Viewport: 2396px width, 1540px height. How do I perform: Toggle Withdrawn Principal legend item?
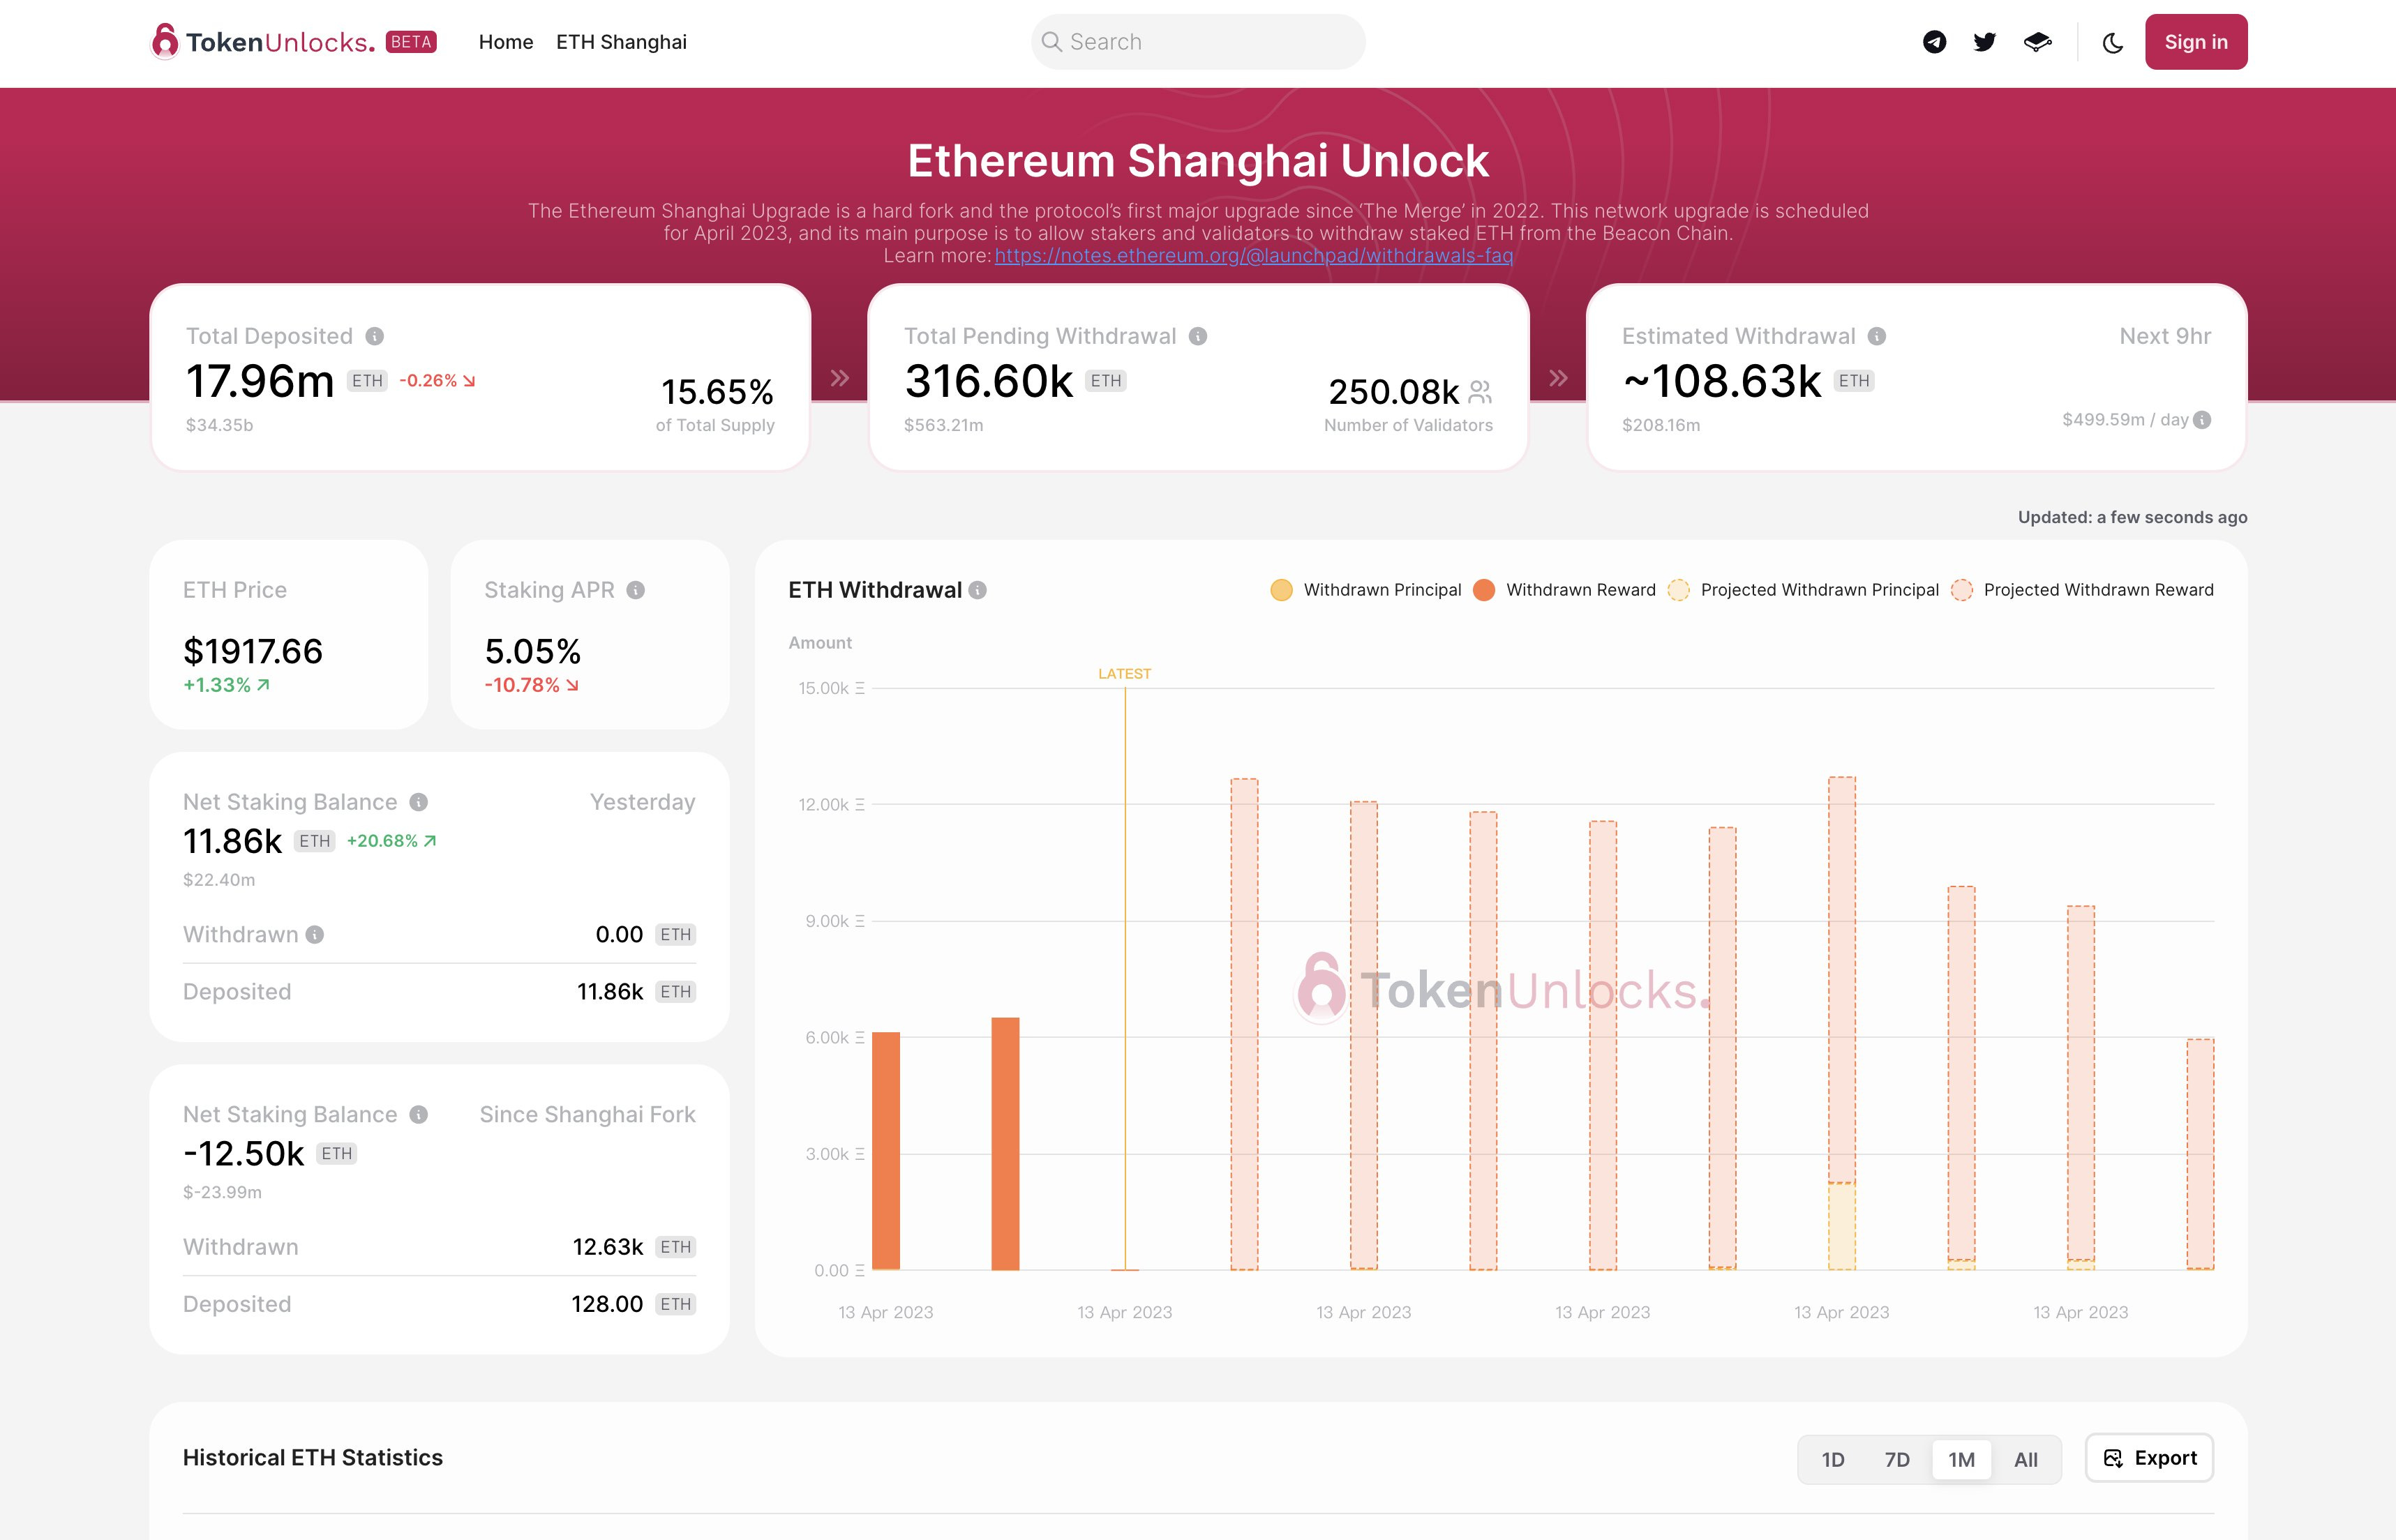(1365, 590)
